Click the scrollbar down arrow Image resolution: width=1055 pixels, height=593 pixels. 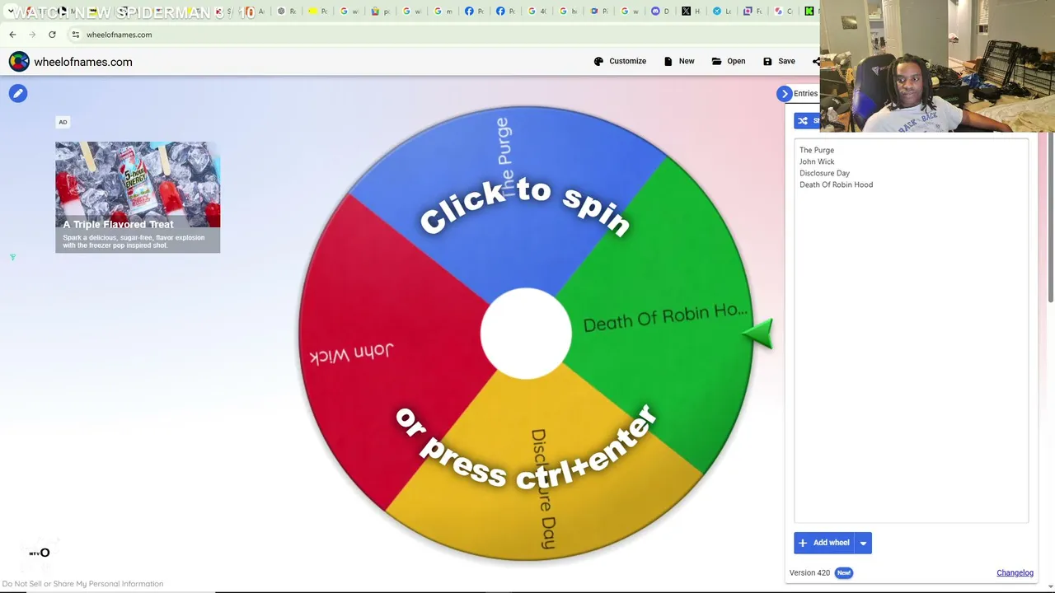(x=1050, y=586)
